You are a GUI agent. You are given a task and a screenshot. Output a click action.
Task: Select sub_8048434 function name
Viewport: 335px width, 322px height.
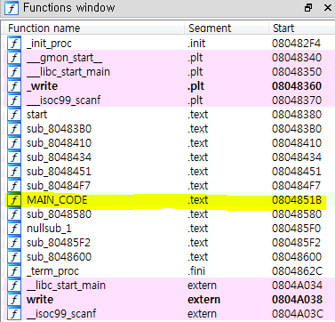(59, 157)
